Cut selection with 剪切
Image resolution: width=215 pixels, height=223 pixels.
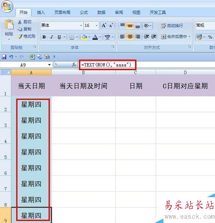pyautogui.click(x=25, y=22)
